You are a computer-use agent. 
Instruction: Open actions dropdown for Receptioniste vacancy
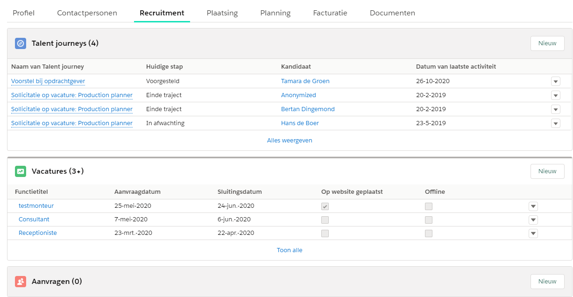coord(533,233)
